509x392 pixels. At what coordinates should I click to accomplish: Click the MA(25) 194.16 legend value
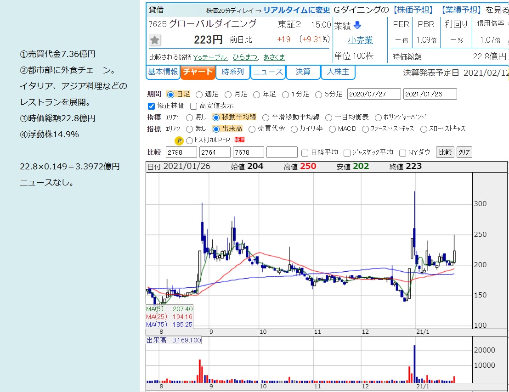pos(170,317)
